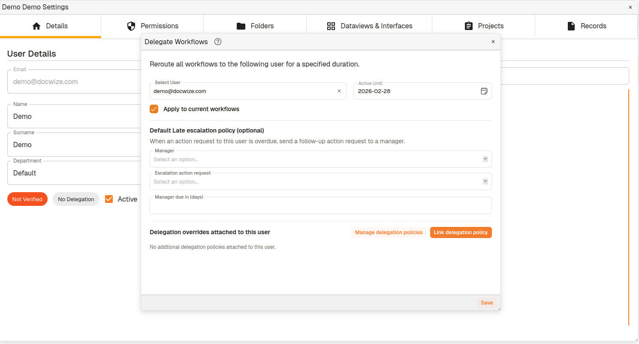Viewport: 639px width, 344px height.
Task: Click the Manager due in days field
Action: 320,207
